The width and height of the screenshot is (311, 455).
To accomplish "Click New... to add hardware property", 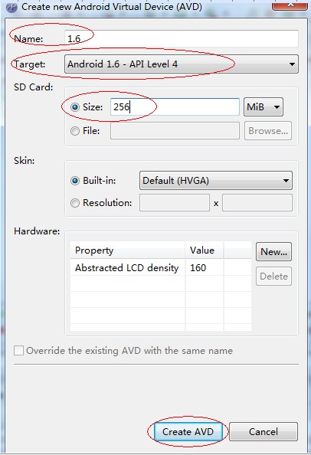I will (x=274, y=252).
